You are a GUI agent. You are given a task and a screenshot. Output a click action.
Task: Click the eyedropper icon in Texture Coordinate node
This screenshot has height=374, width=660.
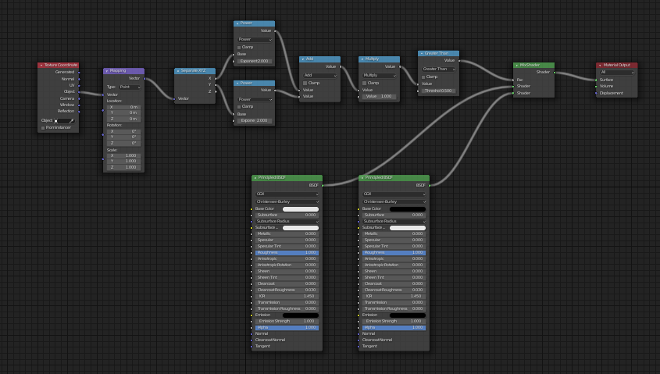(72, 121)
